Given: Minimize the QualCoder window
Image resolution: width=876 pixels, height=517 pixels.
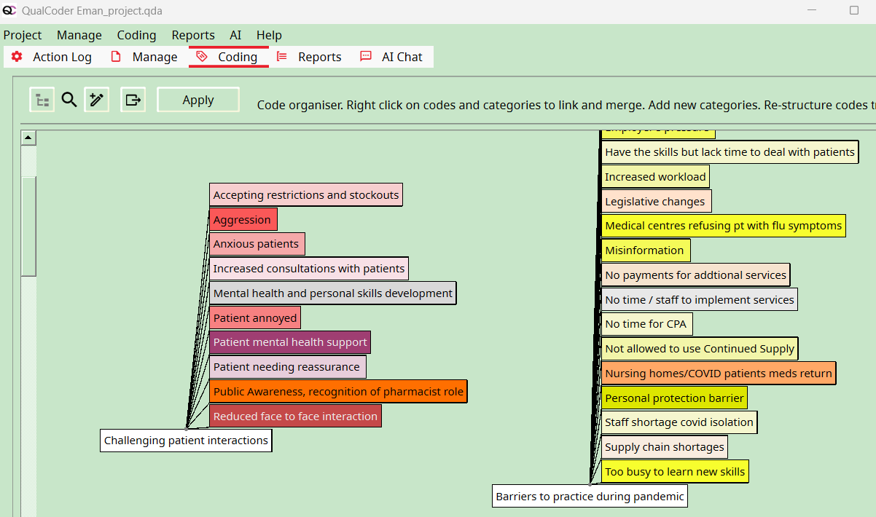Looking at the screenshot, I should coord(813,11).
